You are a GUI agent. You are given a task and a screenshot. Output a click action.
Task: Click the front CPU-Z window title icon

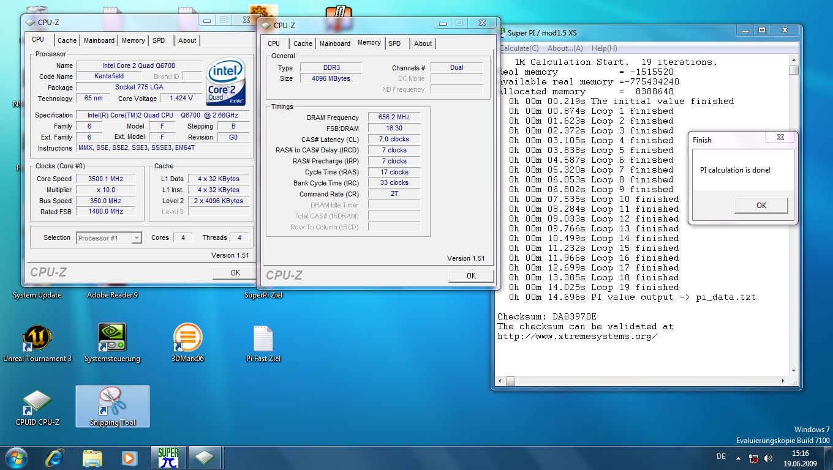tap(266, 26)
